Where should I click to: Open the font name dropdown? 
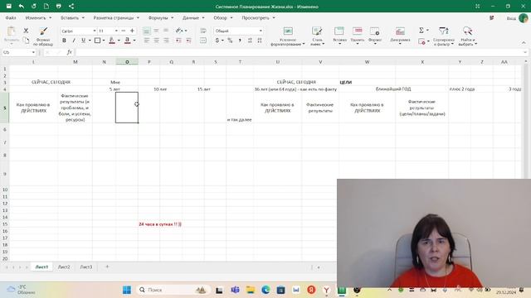(95, 31)
